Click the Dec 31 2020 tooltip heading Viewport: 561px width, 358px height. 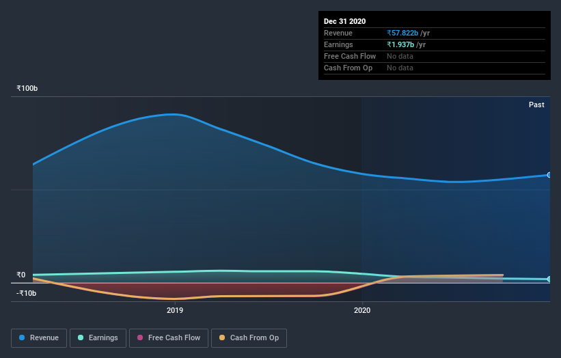tap(345, 21)
